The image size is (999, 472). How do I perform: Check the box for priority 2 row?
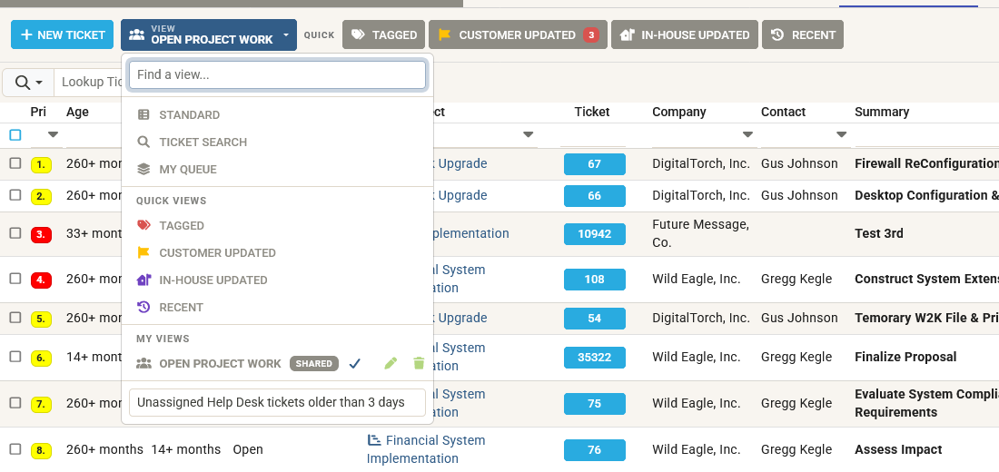tap(15, 195)
